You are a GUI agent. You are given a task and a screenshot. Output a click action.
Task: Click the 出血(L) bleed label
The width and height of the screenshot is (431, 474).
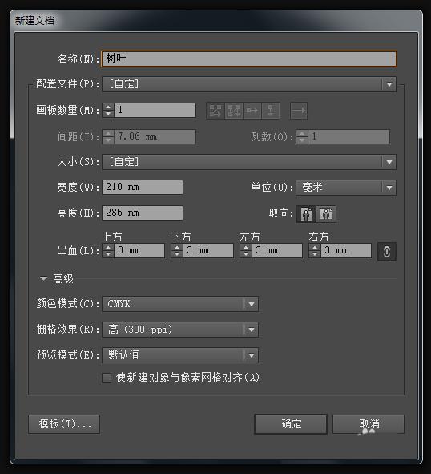(78, 250)
